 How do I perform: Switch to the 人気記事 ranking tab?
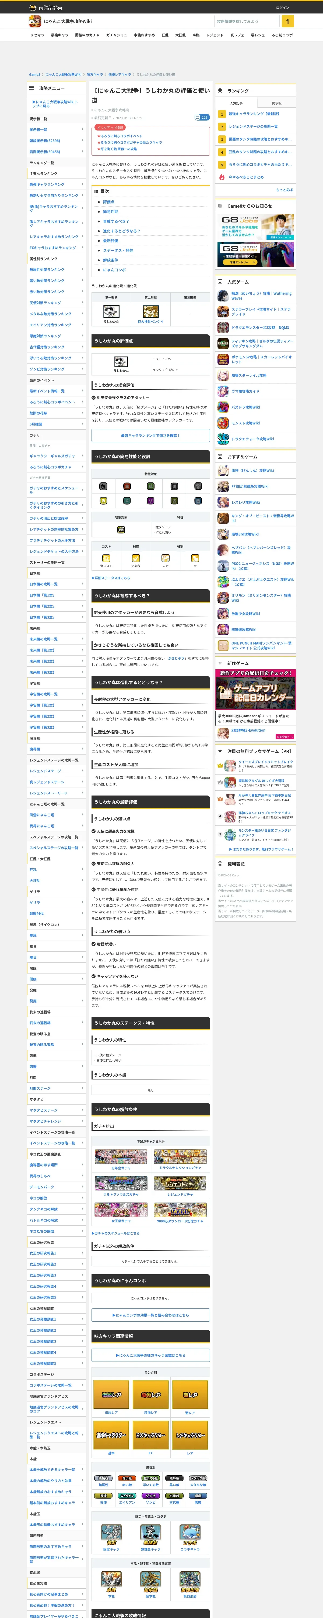[236, 103]
